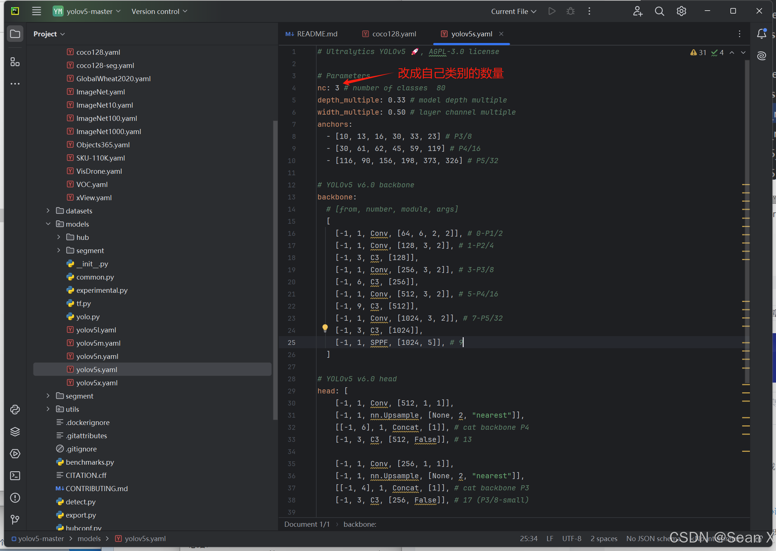Image resolution: width=776 pixels, height=551 pixels.
Task: Open the Python Packages layers icon
Action: click(x=15, y=432)
